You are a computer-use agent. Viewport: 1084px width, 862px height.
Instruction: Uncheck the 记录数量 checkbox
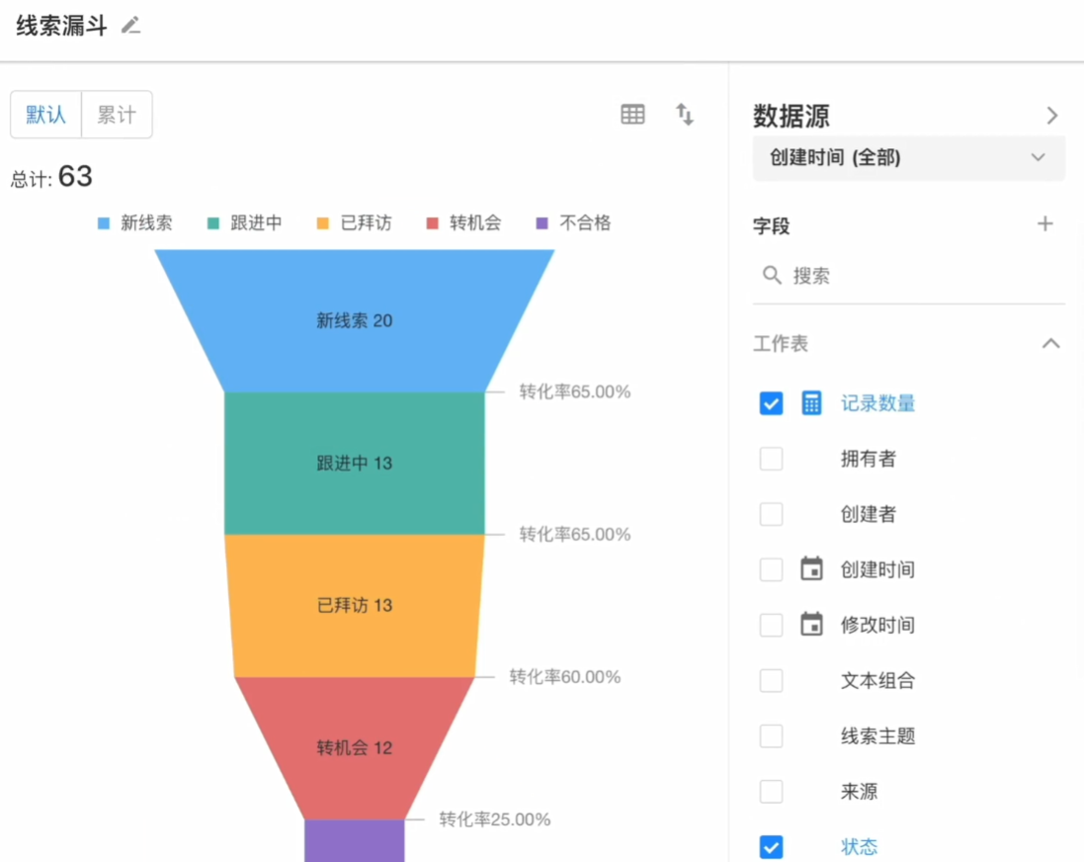(771, 403)
